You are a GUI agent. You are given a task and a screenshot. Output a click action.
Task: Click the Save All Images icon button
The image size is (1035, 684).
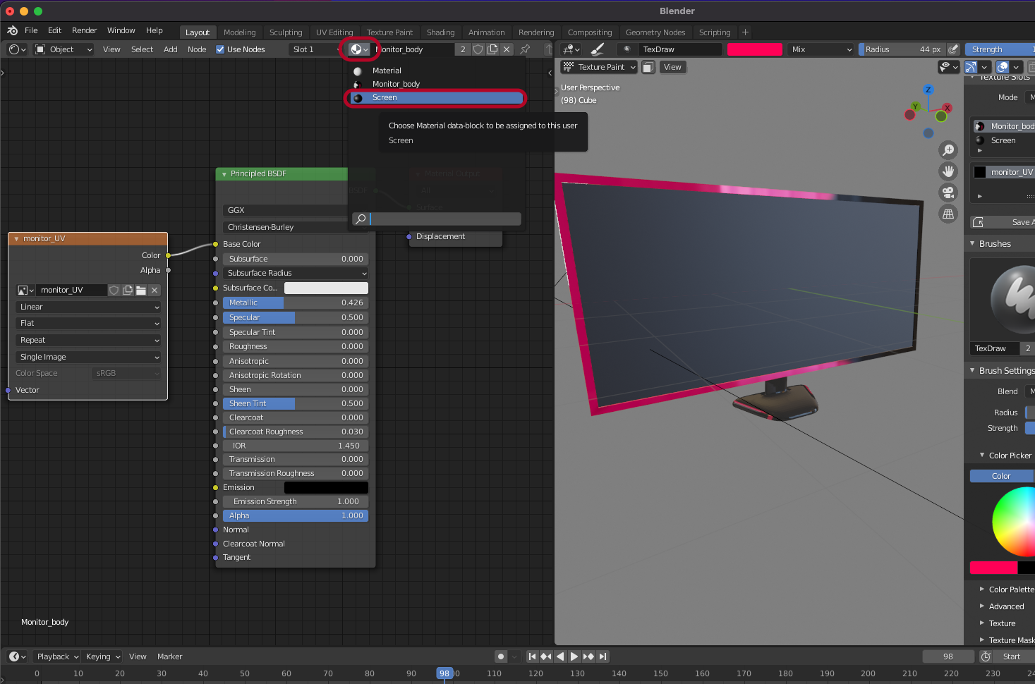(978, 222)
